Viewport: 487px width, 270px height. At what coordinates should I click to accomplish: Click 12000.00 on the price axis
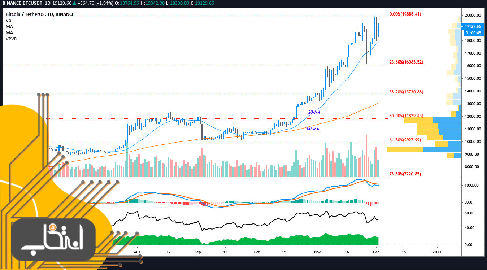pos(473,116)
